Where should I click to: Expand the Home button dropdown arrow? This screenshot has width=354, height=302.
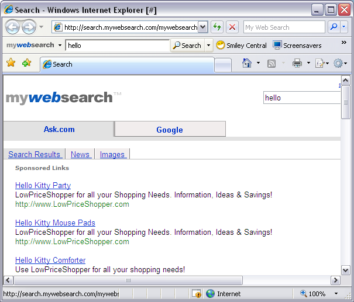coord(258,63)
